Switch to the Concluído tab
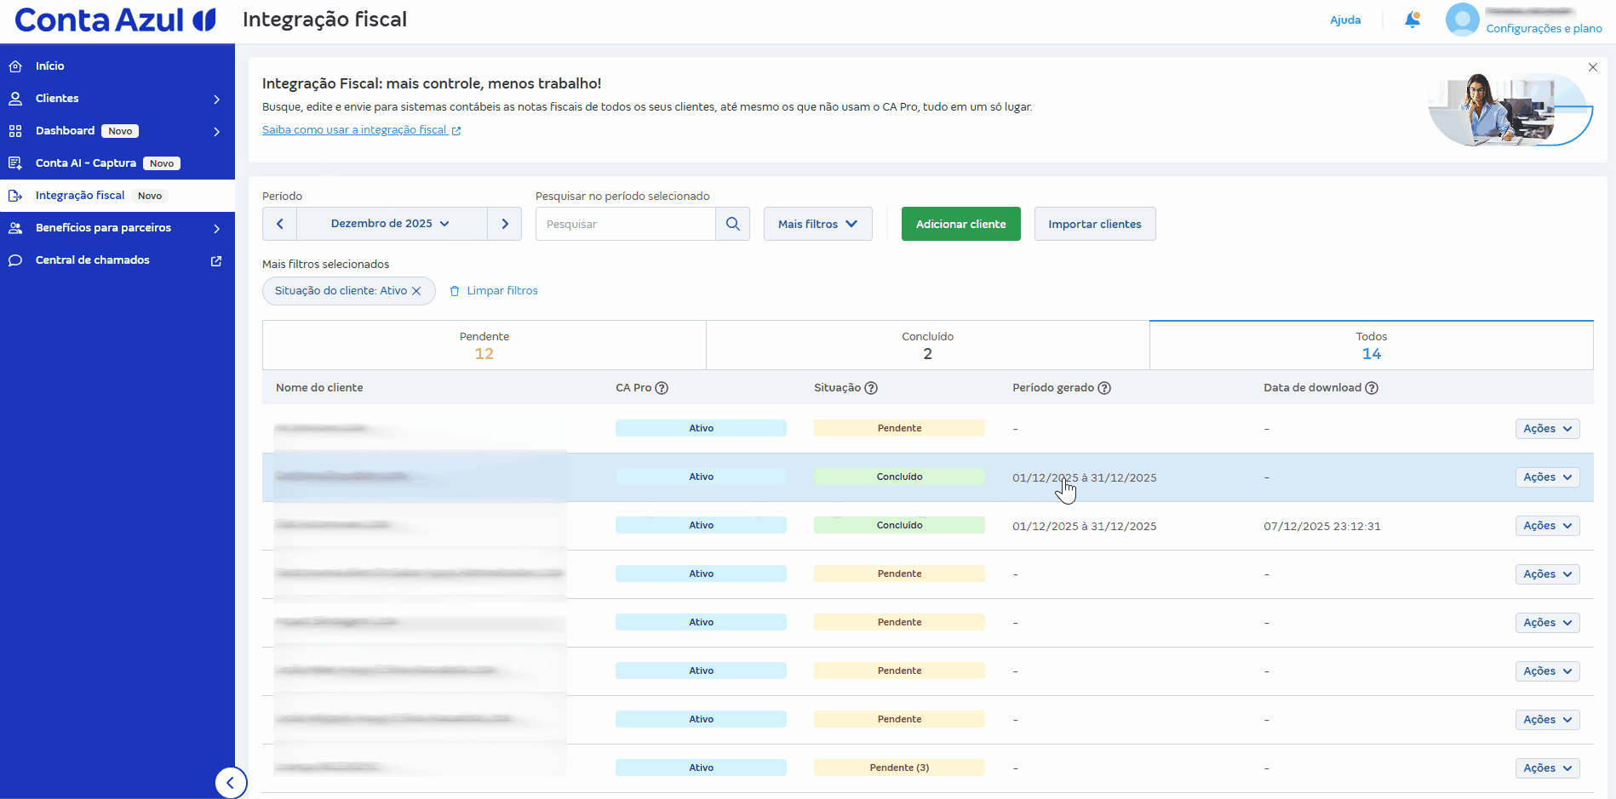The width and height of the screenshot is (1616, 799). pos(927,345)
